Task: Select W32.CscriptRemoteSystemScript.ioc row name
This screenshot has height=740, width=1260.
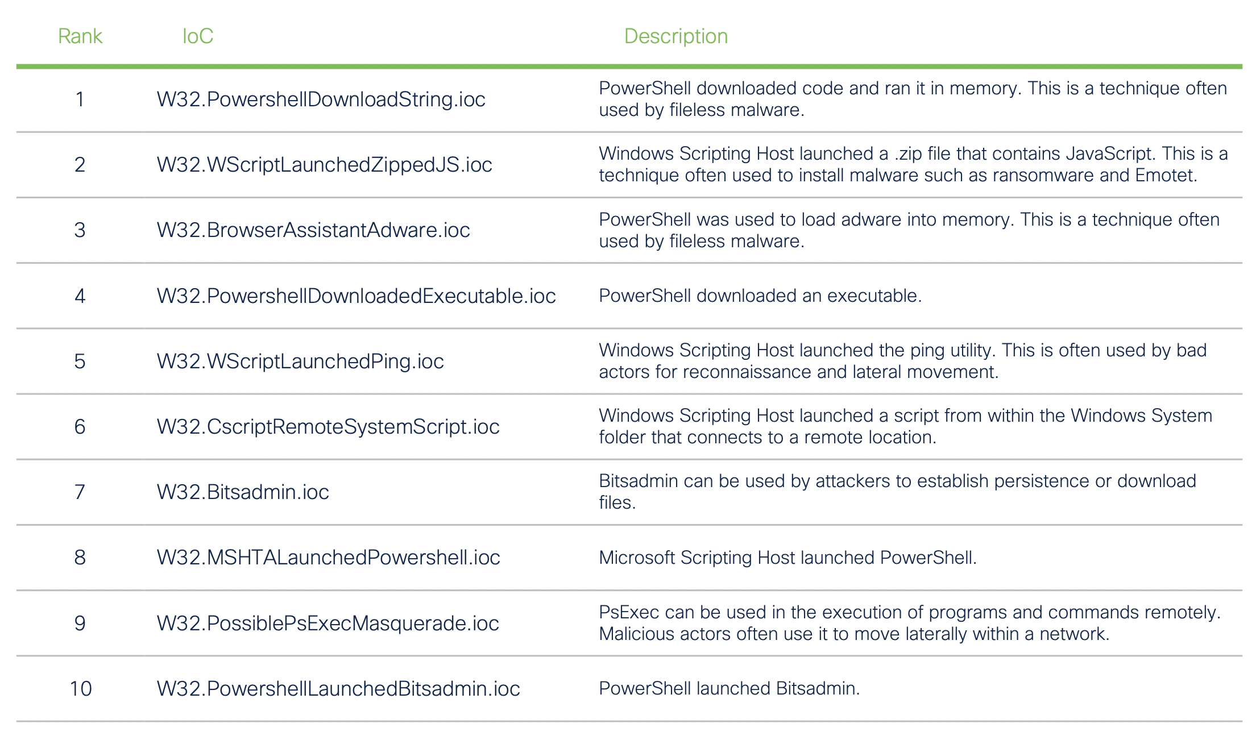Action: [x=328, y=427]
